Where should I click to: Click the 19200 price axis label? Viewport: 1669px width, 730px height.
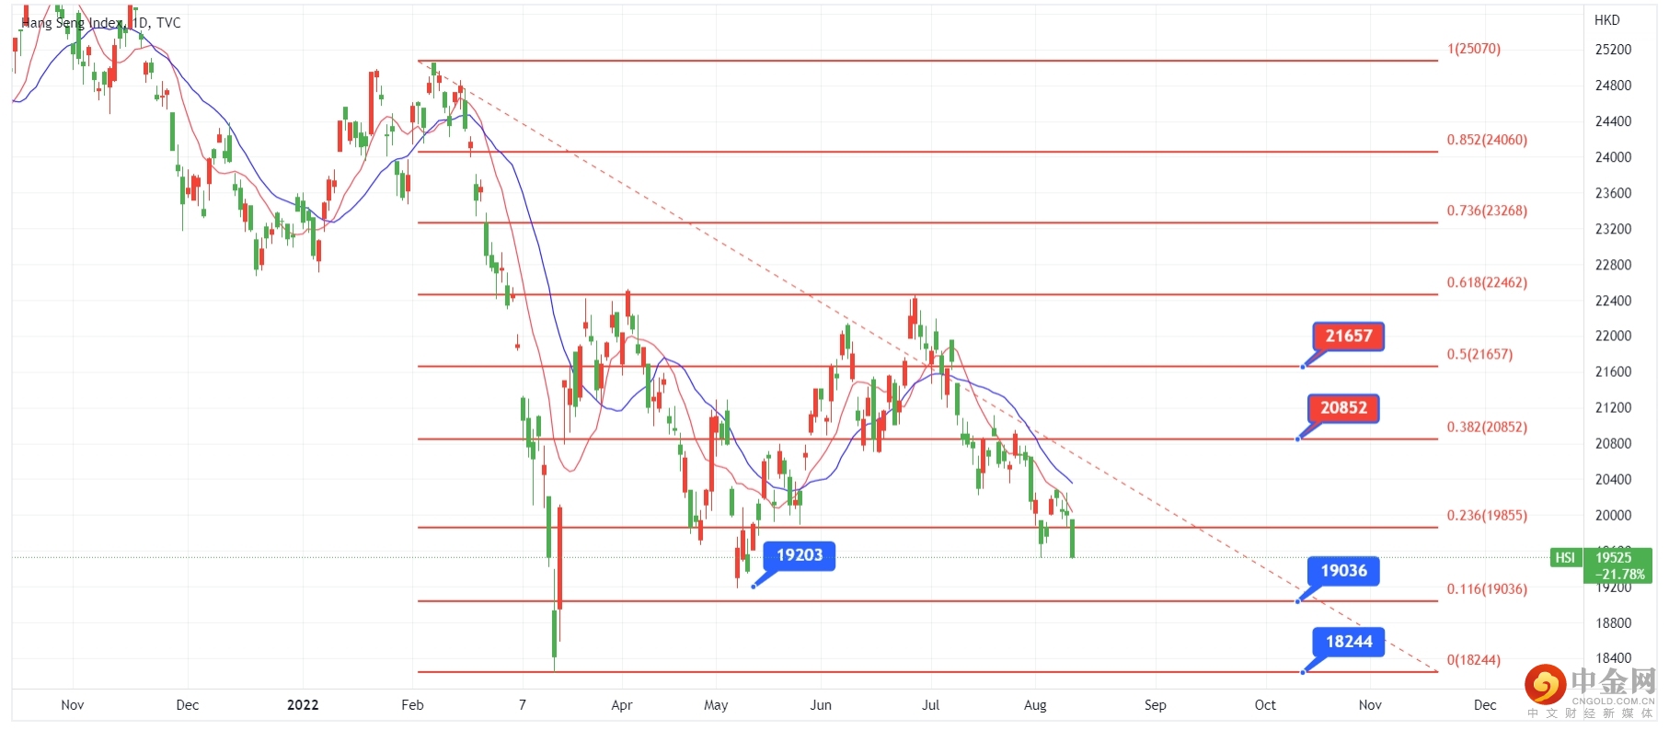[1613, 587]
